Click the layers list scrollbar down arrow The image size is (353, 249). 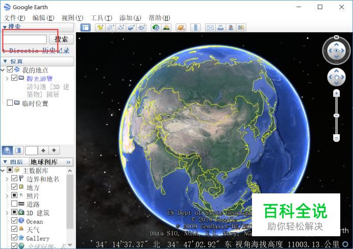(x=70, y=244)
